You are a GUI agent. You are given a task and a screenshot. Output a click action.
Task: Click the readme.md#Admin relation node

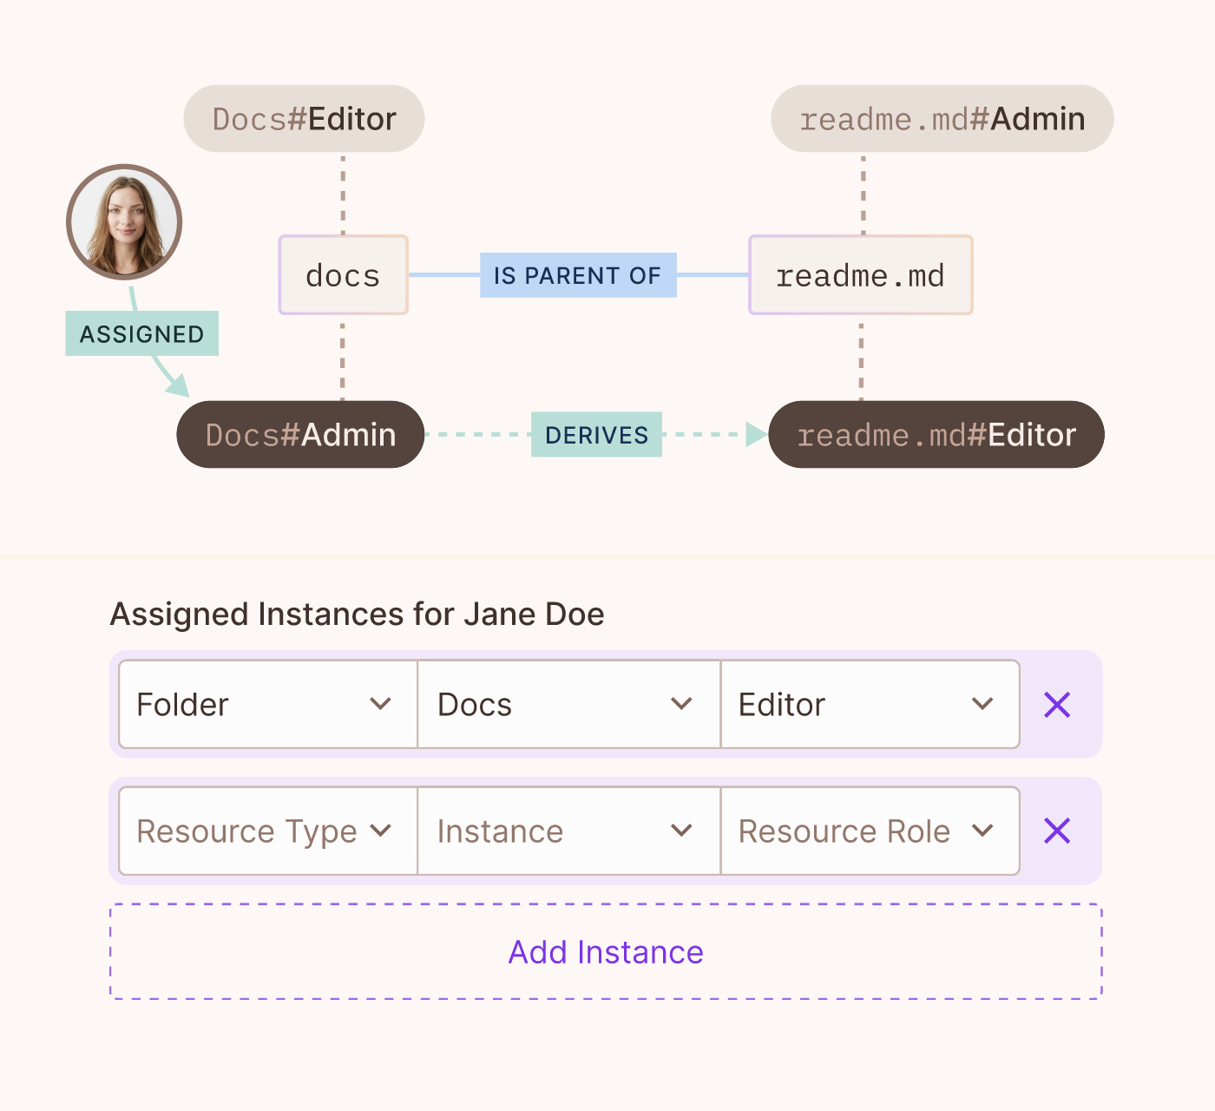(941, 119)
